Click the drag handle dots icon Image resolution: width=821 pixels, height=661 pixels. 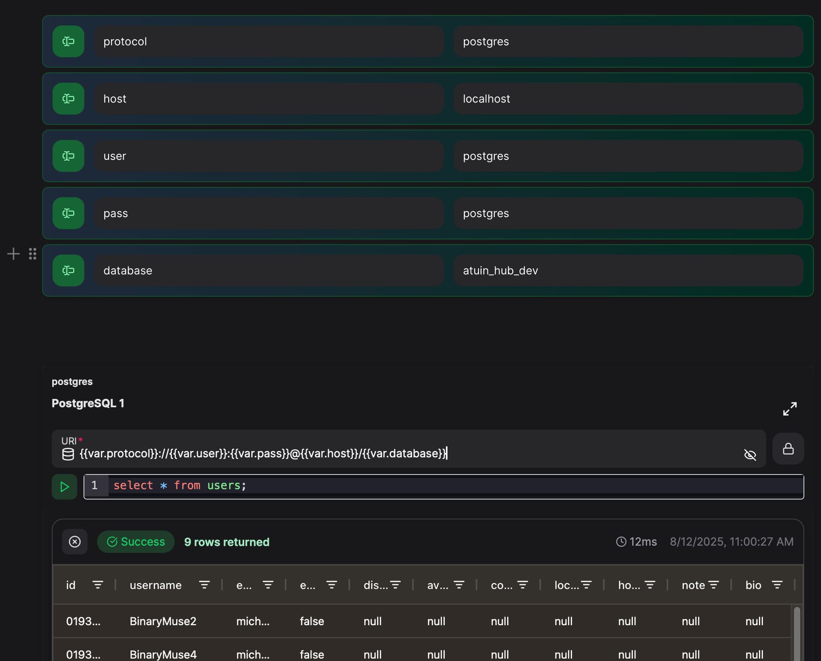click(32, 254)
